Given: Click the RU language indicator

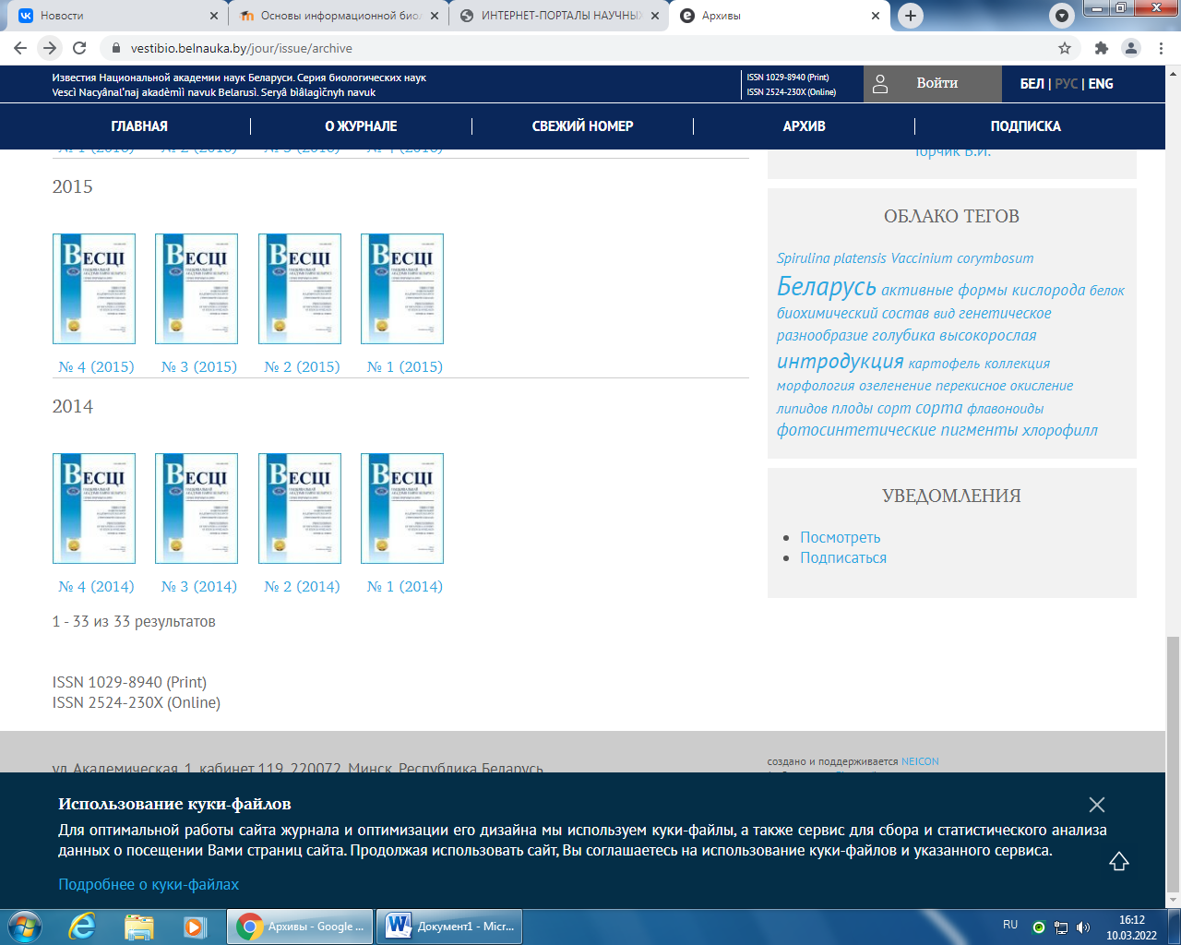Looking at the screenshot, I should pos(1010,925).
